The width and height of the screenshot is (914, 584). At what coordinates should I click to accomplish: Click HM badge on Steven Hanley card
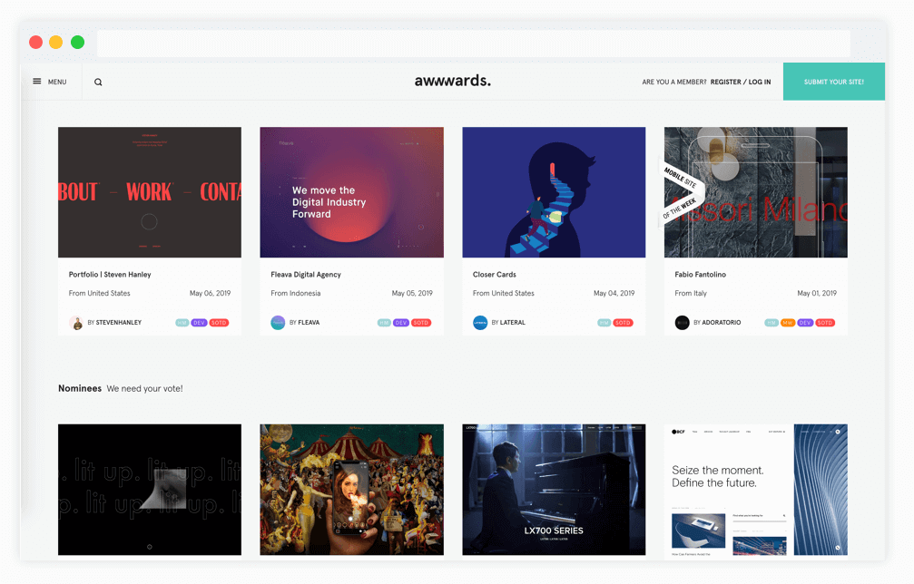click(x=182, y=323)
